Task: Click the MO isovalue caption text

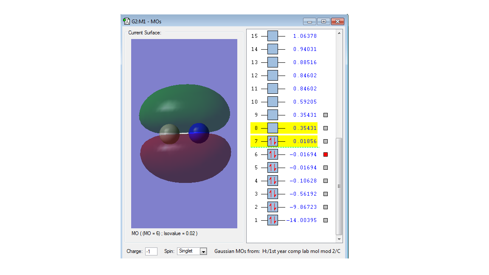Action: [164, 233]
